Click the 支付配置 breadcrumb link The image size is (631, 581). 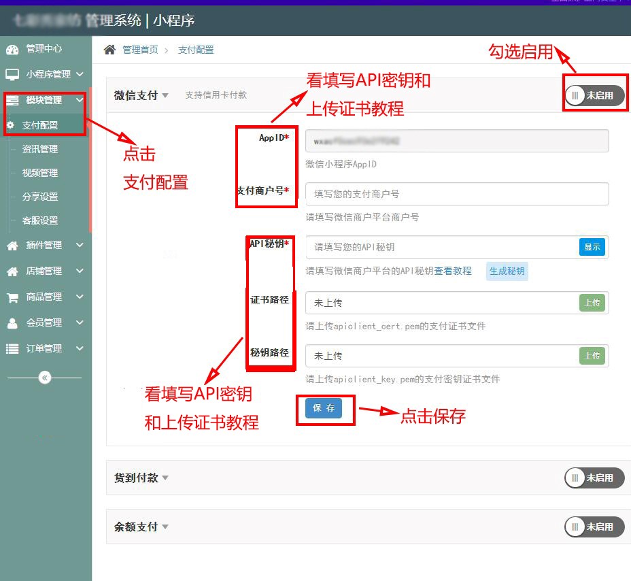tap(196, 50)
